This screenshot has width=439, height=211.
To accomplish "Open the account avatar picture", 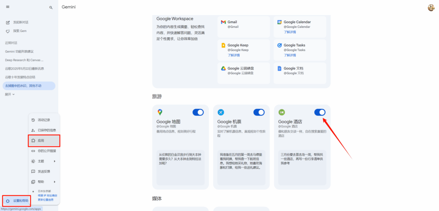I will [431, 8].
